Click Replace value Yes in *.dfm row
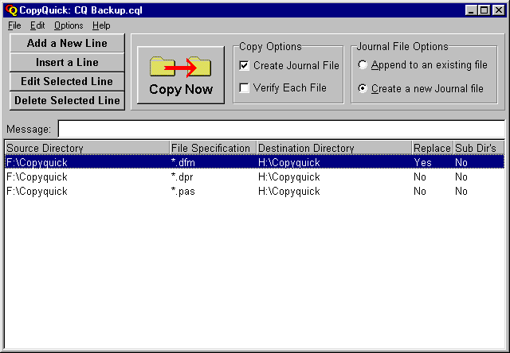This screenshot has height=353, width=510. click(x=422, y=162)
